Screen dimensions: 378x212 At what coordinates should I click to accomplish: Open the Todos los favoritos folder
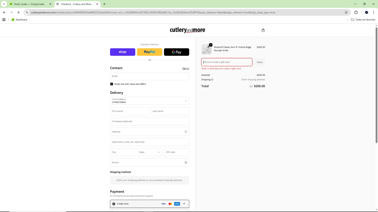point(363,20)
